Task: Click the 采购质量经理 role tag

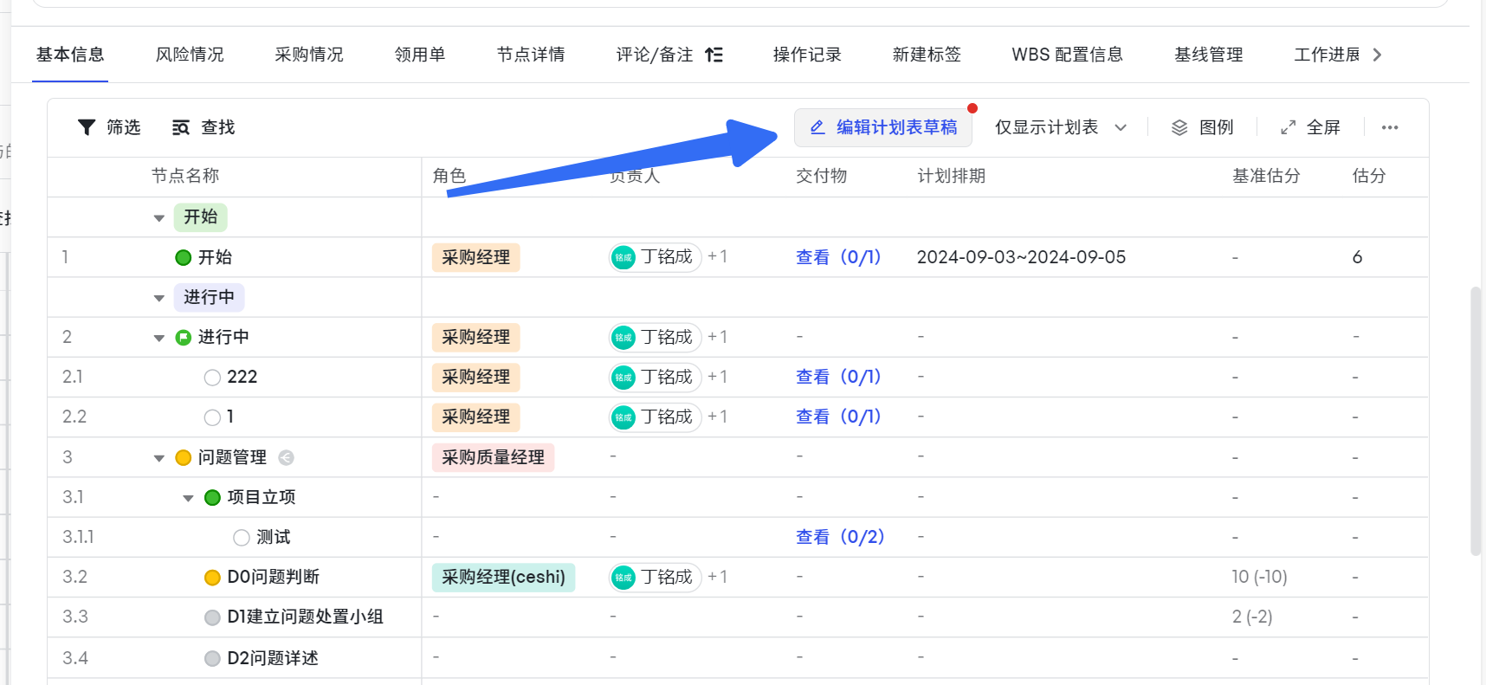Action: pos(493,457)
